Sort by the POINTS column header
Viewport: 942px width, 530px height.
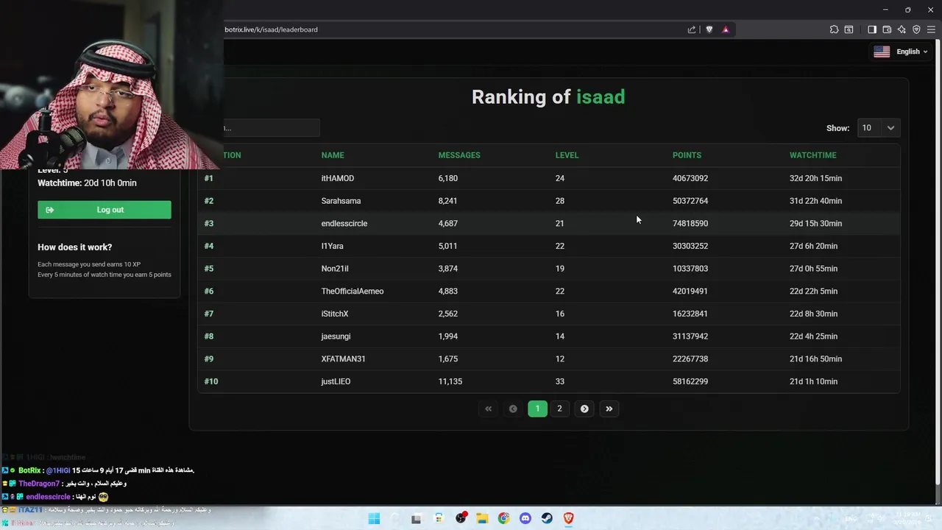687,155
